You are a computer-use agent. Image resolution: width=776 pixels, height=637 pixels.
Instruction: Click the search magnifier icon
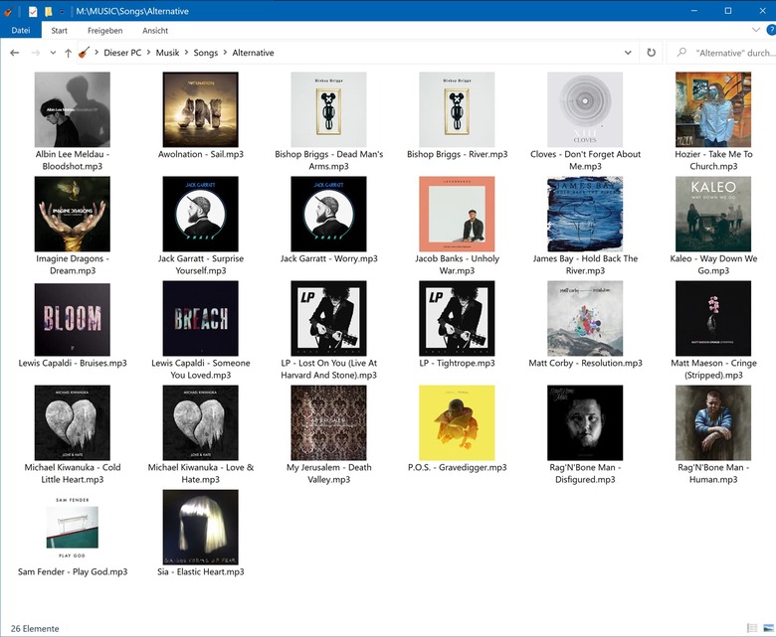pyautogui.click(x=681, y=53)
